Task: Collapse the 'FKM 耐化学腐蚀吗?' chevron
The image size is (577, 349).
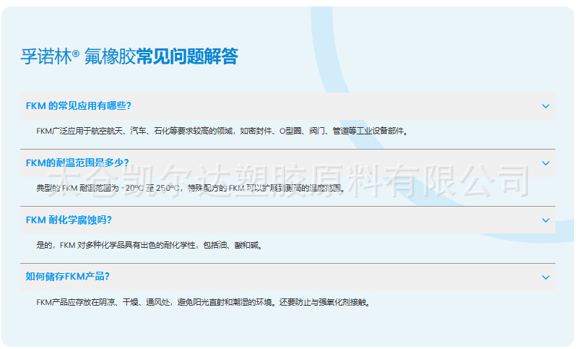Action: tap(545, 220)
